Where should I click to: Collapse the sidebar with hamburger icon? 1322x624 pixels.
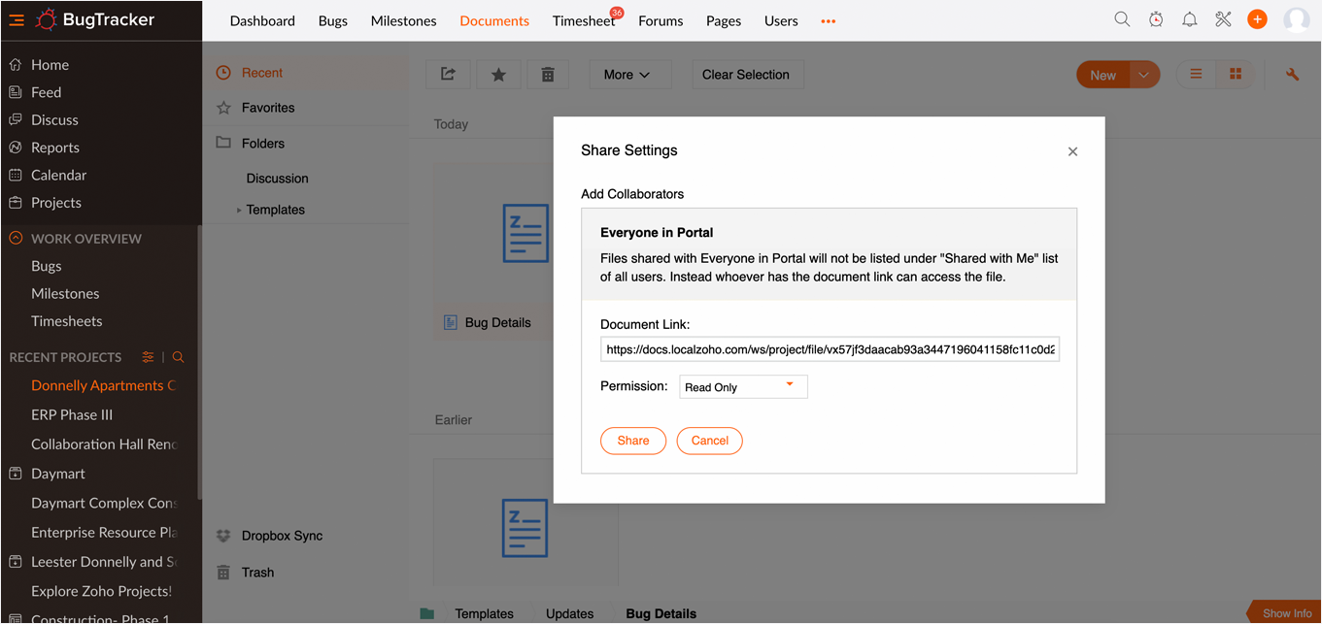coord(17,20)
